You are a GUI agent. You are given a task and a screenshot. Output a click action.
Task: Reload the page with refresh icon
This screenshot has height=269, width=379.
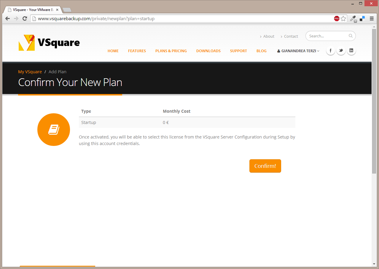coord(25,19)
